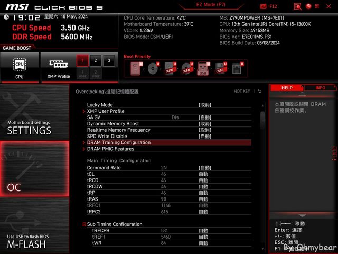The image size is (338, 254).
Task: Select the network boot device icon
Action: 236,69
